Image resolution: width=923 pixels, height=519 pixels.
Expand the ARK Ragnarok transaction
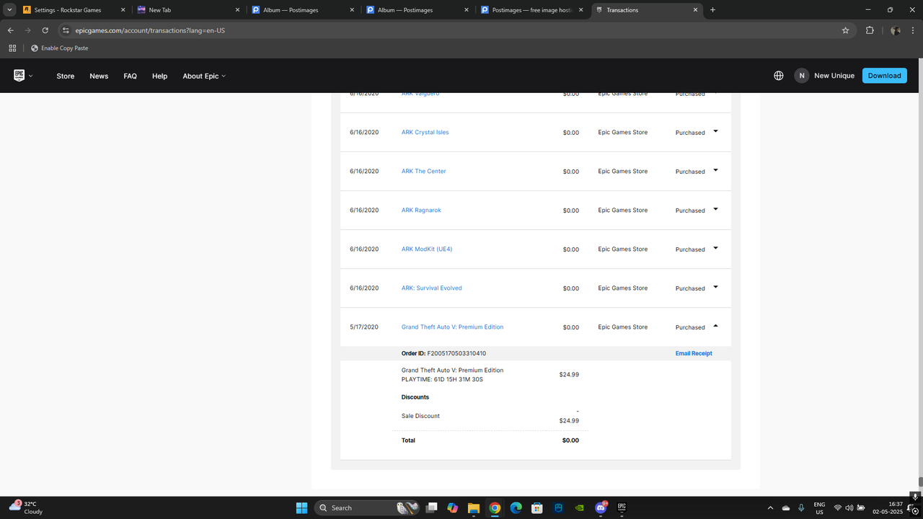pyautogui.click(x=715, y=209)
